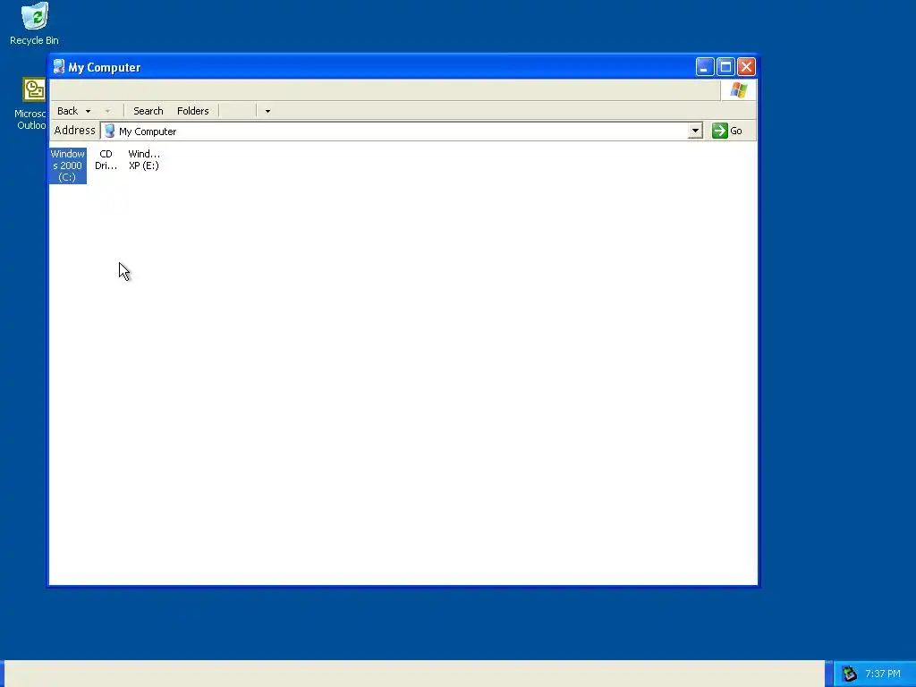This screenshot has height=687, width=916.
Task: Maximize the My Computer window
Action: point(725,67)
